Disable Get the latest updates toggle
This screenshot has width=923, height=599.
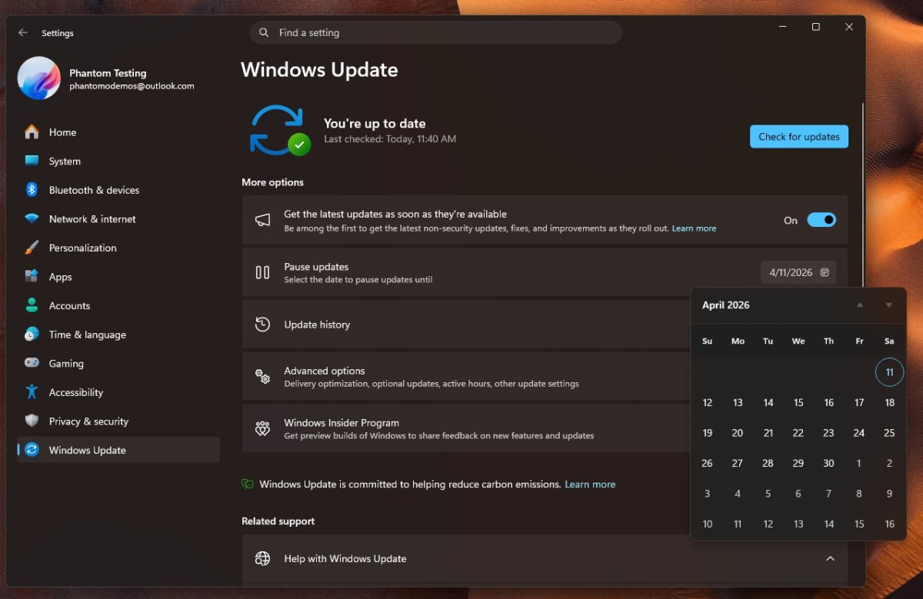tap(821, 219)
